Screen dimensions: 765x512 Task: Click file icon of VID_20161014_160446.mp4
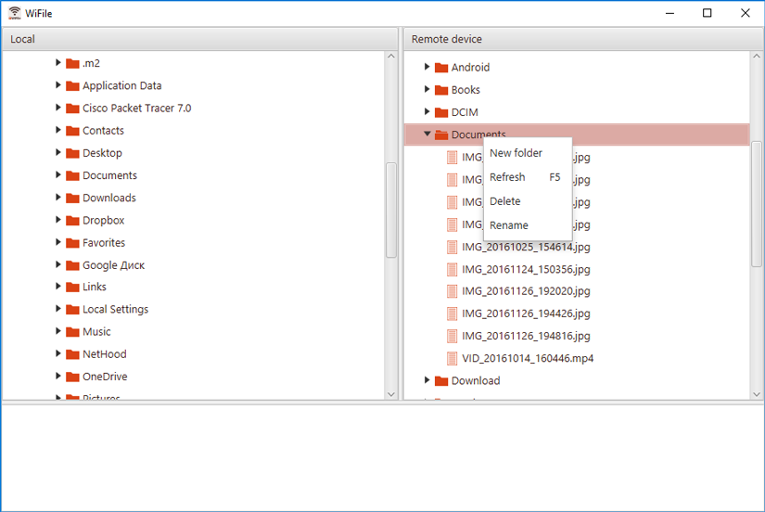[x=453, y=358]
